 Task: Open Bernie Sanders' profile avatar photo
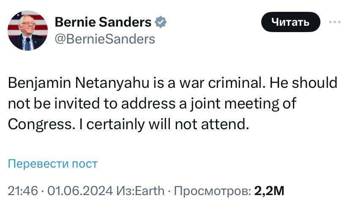tap(27, 31)
